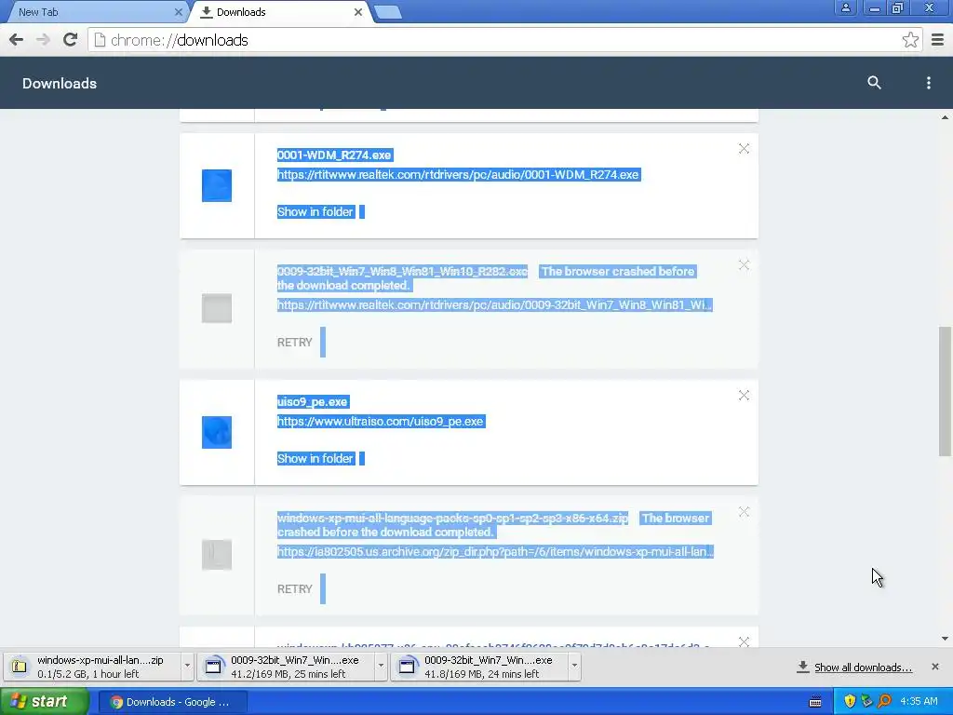Screen dimensions: 953x715
Task: Open the Chrome hamburger menu
Action: click(938, 40)
